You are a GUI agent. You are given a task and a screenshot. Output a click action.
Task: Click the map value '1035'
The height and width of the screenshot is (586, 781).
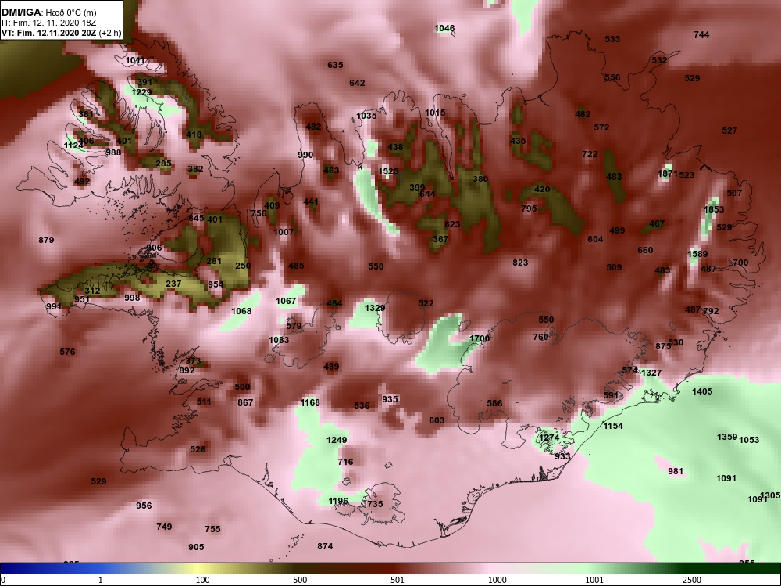click(x=366, y=116)
